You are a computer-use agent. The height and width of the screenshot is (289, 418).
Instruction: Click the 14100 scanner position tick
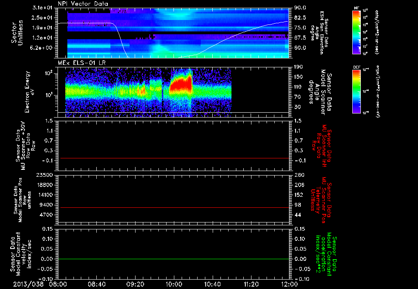[x=45, y=195]
